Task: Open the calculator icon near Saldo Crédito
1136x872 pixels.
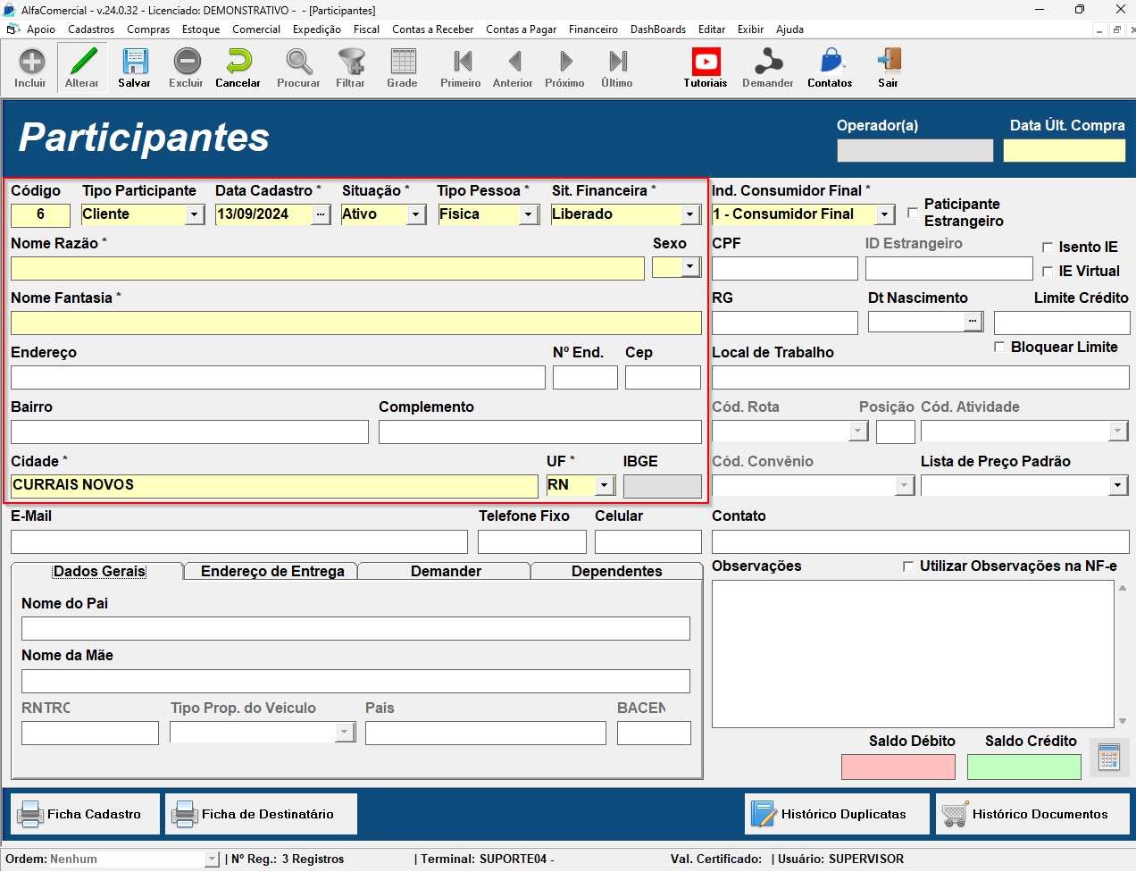Action: pos(1108,758)
